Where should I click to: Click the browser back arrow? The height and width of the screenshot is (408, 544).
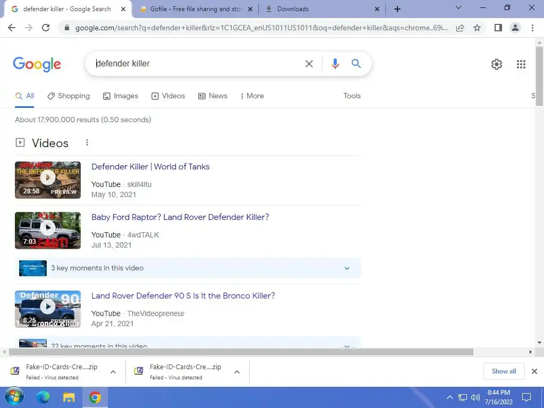(12, 28)
